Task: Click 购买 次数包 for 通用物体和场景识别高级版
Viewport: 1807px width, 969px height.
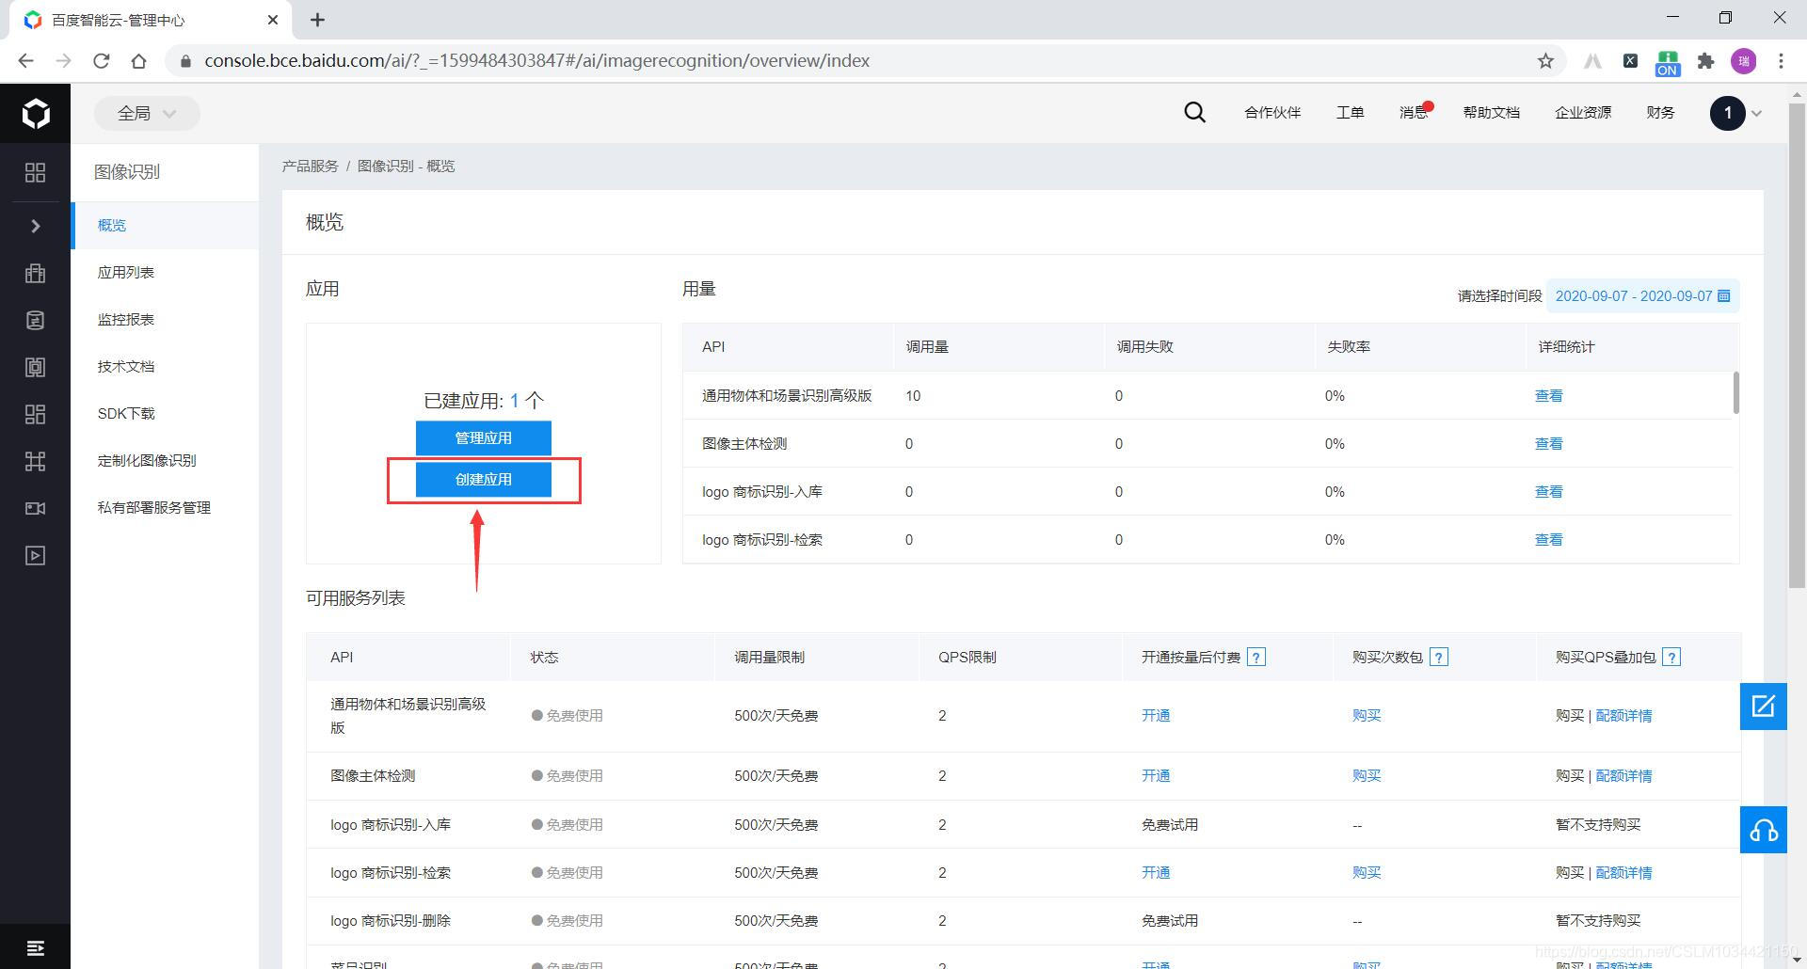Action: (x=1367, y=716)
